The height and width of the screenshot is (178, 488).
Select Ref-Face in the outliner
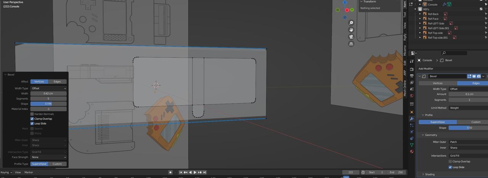433,19
